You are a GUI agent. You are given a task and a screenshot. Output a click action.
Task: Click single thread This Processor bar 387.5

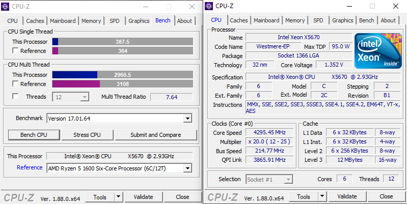[123, 42]
